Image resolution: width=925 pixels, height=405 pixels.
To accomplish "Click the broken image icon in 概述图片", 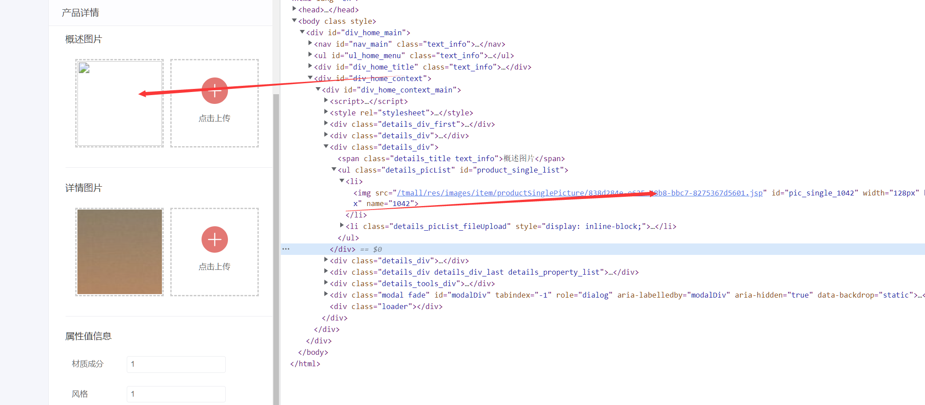I will (84, 68).
